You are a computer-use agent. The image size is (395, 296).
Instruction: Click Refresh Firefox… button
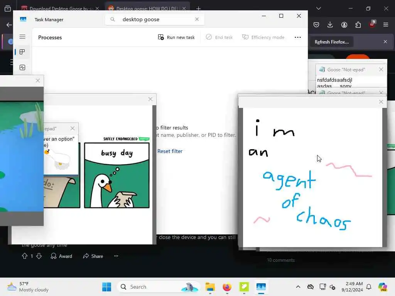point(331,42)
